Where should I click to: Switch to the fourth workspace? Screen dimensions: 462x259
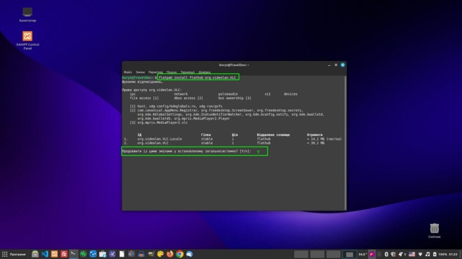[350, 254]
